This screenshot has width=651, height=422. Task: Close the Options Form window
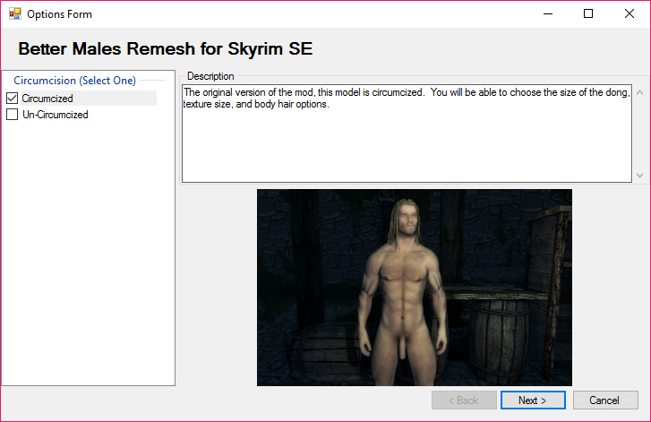coord(629,13)
